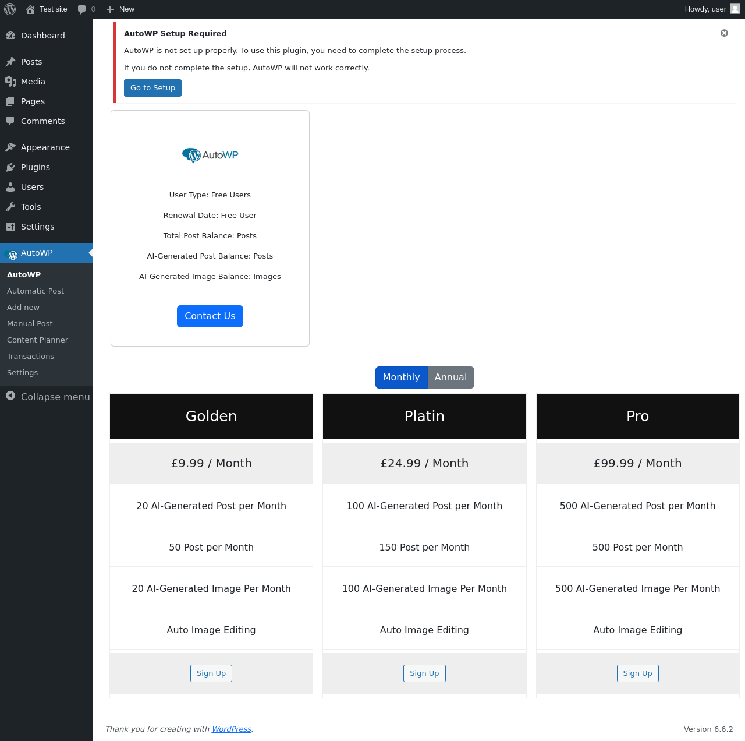This screenshot has width=745, height=741.
Task: Open the Appearance menu
Action: pyautogui.click(x=47, y=147)
